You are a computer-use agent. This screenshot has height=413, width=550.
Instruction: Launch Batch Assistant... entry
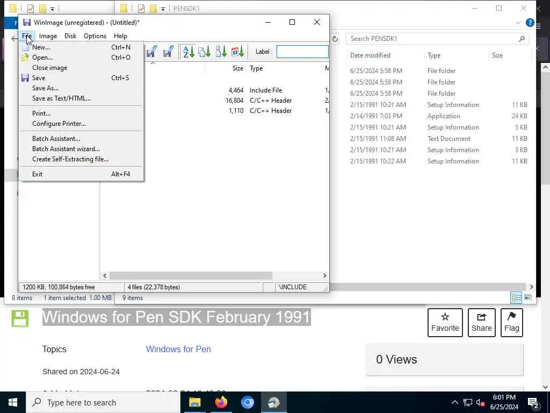click(82, 138)
